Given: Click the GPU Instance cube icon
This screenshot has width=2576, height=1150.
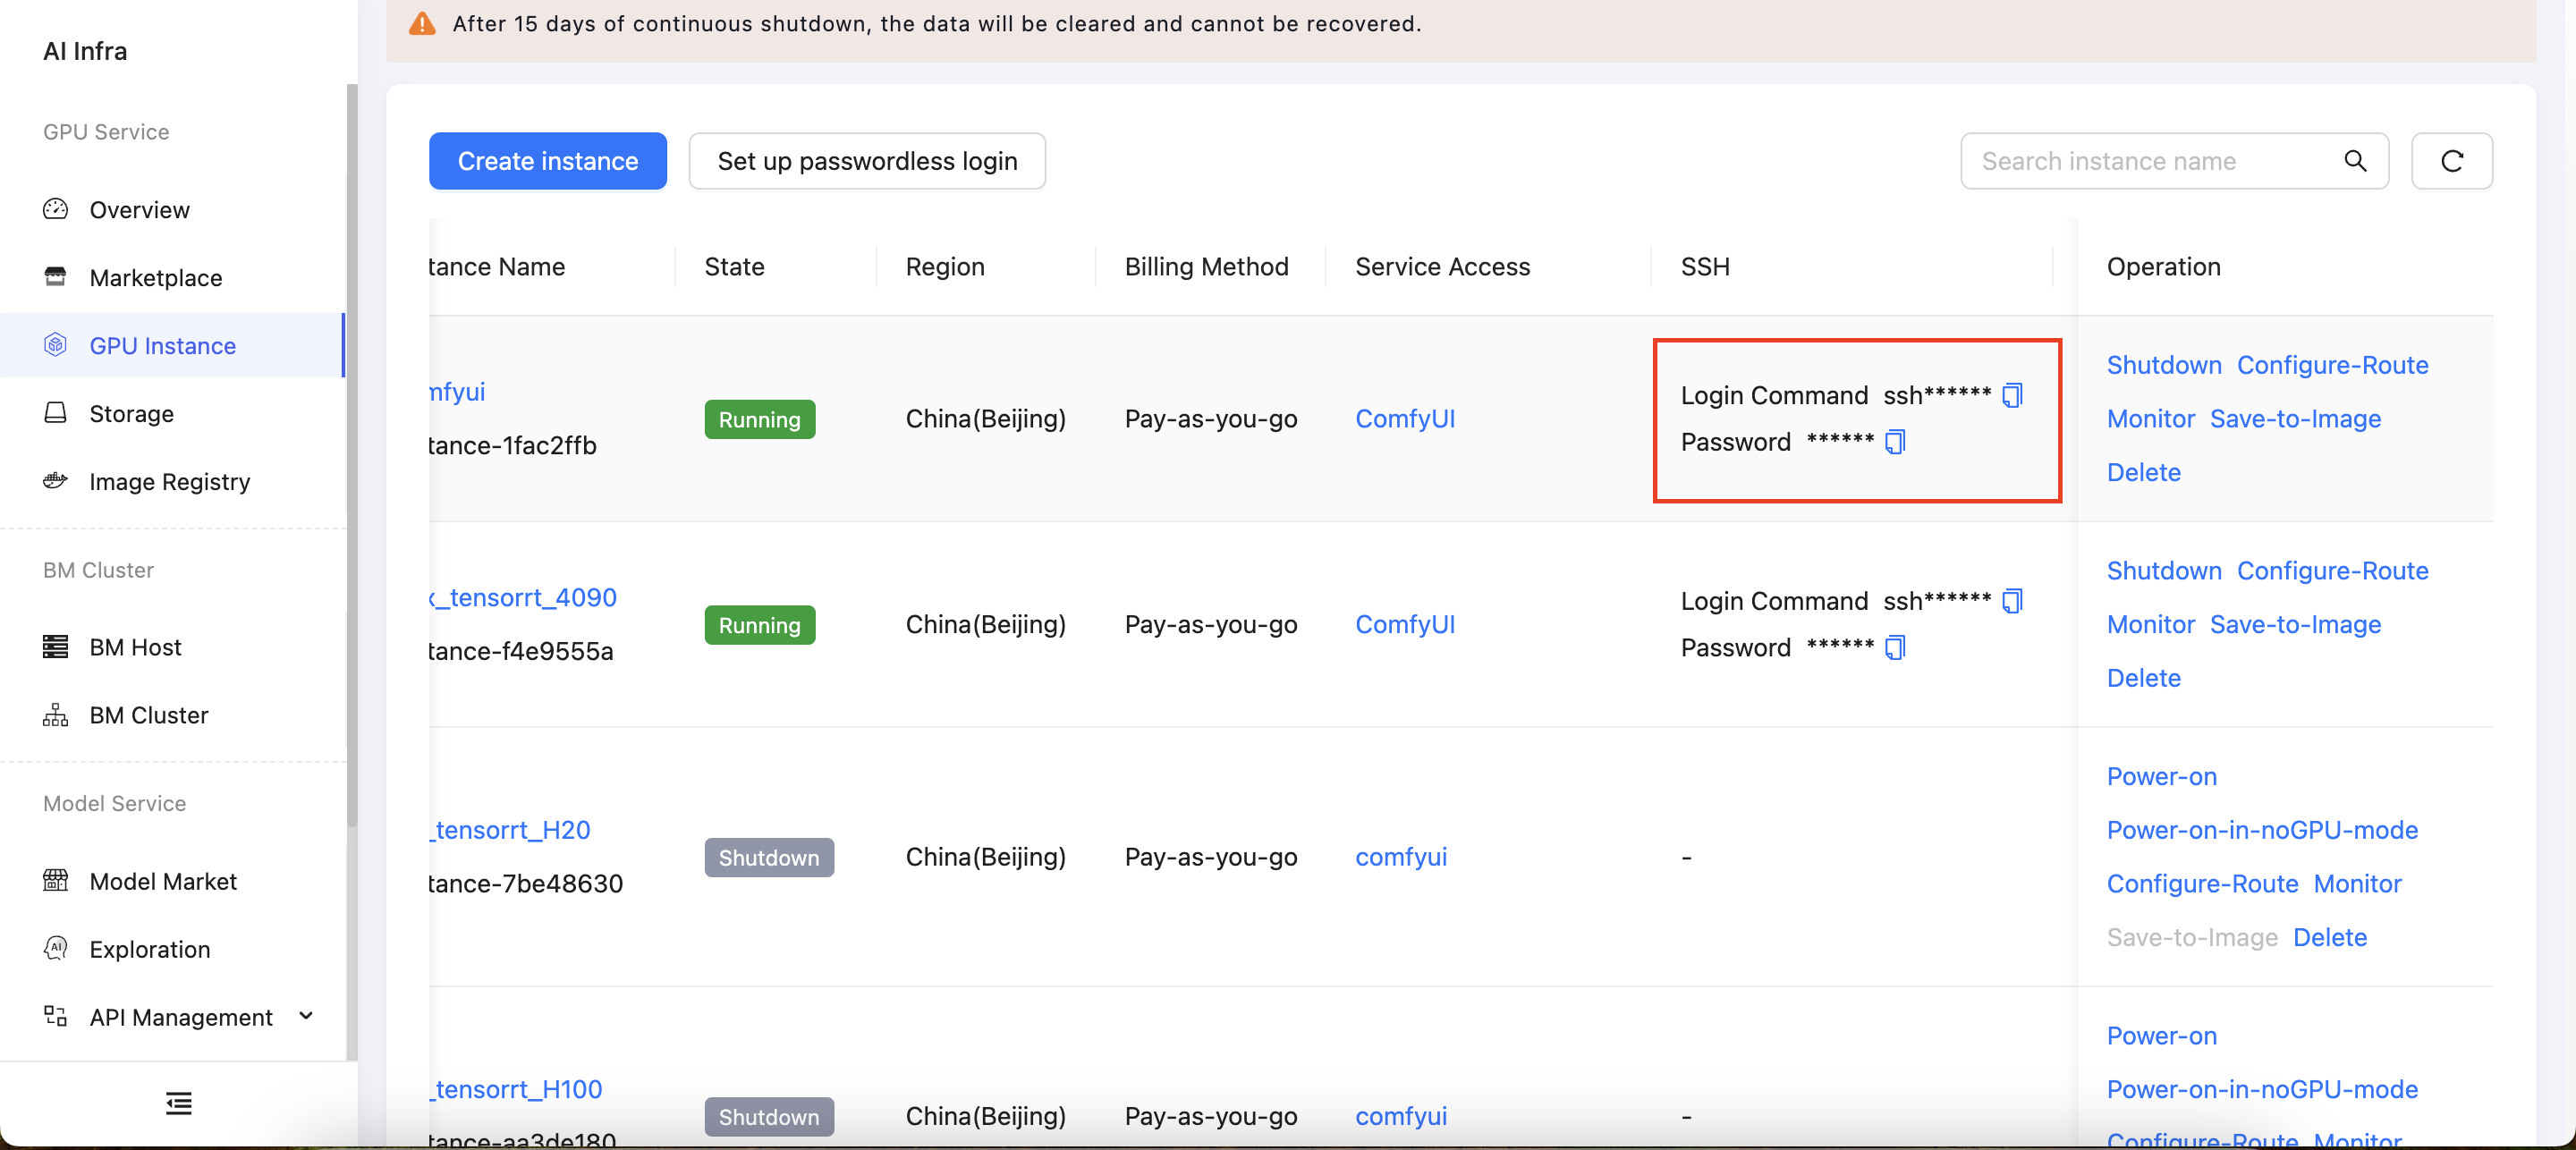Looking at the screenshot, I should click(56, 345).
